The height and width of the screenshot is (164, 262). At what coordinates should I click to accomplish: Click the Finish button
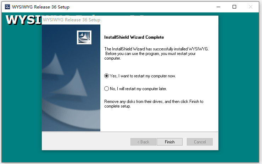(169, 142)
